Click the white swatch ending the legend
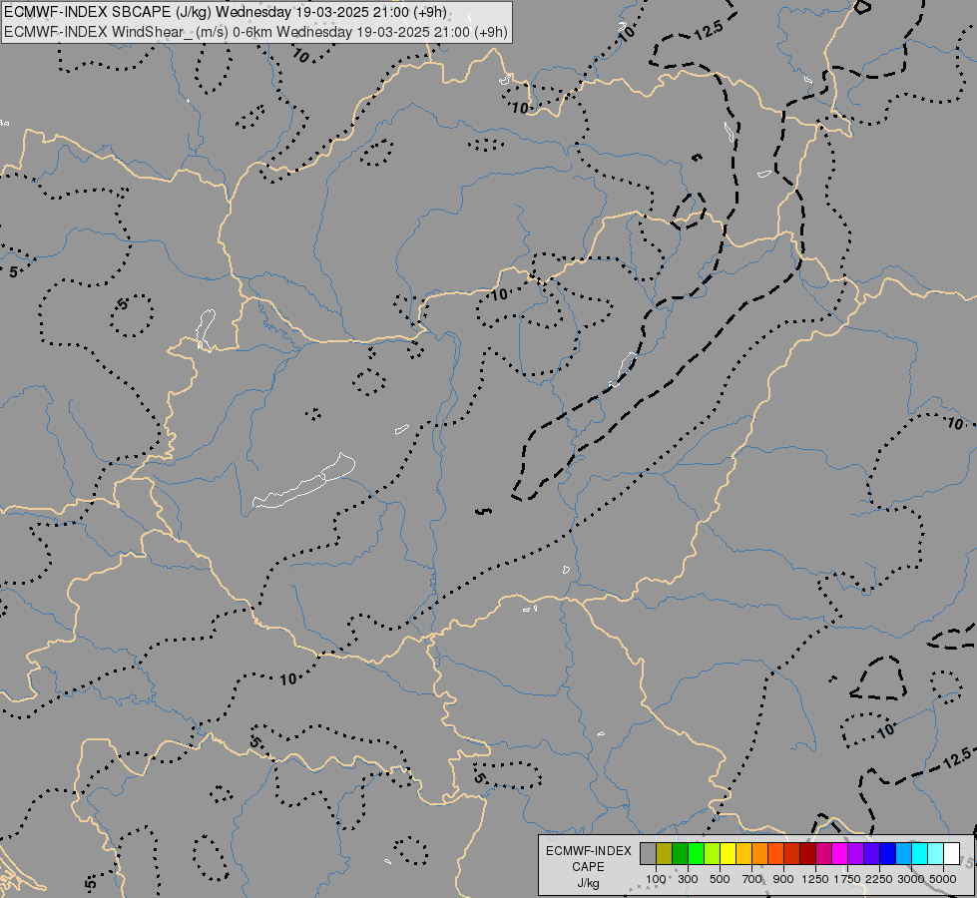This screenshot has height=898, width=977. click(951, 853)
